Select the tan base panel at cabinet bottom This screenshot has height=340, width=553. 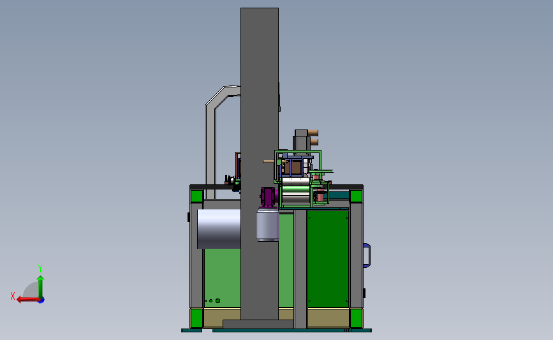click(328, 318)
